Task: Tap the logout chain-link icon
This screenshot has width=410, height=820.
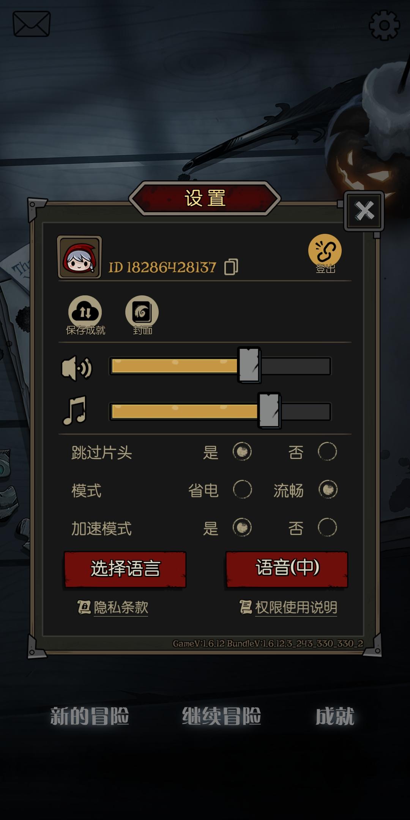Action: click(325, 250)
